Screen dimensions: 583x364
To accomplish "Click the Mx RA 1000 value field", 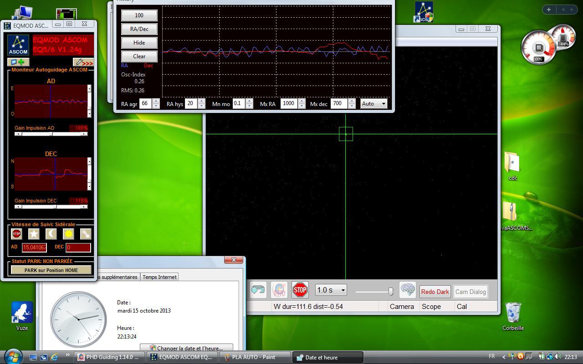I will (289, 104).
